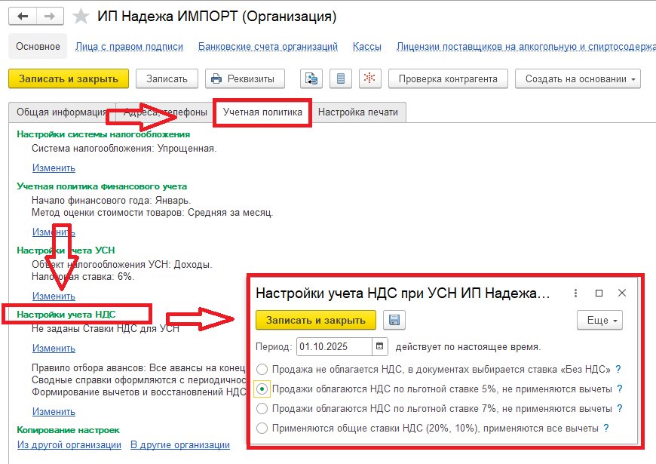Click the red dotted structure icon in toolbar

click(x=369, y=78)
